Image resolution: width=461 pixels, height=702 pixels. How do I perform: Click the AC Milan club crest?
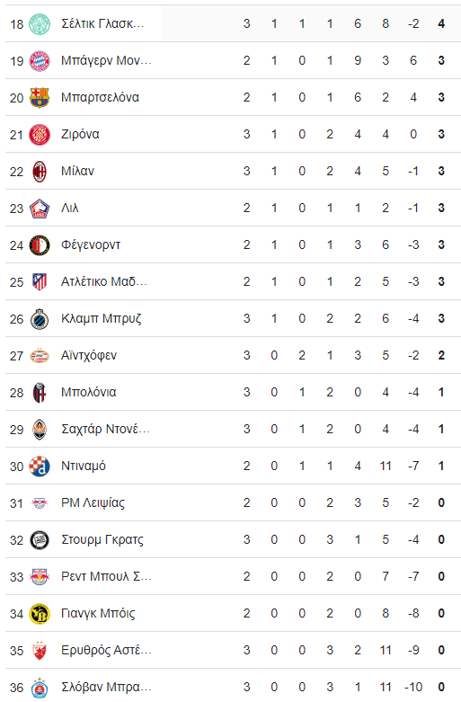point(40,171)
